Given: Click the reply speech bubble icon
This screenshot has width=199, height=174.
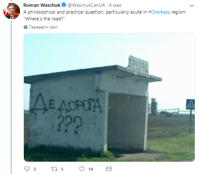Looking at the screenshot, I should click(27, 169).
